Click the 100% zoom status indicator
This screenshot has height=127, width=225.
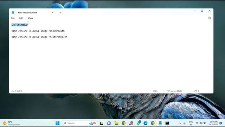click(x=155, y=91)
